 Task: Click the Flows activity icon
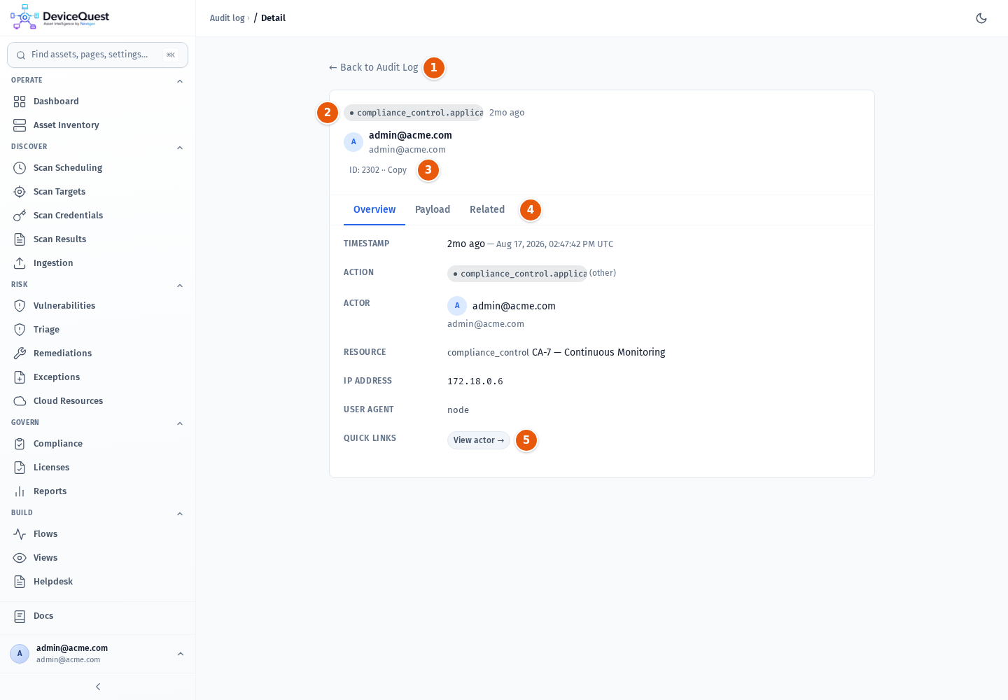point(20,534)
